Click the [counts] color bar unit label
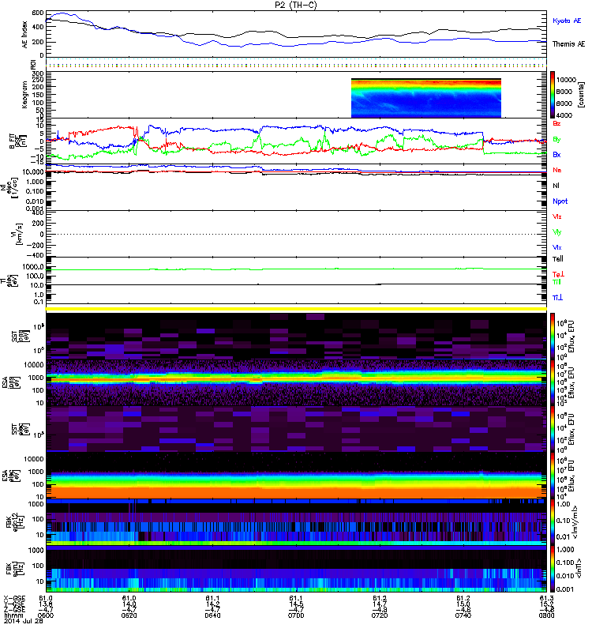 (x=580, y=95)
